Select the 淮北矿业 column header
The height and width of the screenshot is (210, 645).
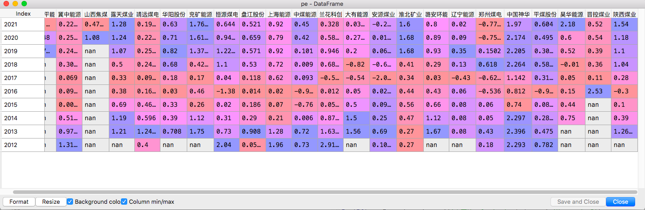(x=410, y=14)
